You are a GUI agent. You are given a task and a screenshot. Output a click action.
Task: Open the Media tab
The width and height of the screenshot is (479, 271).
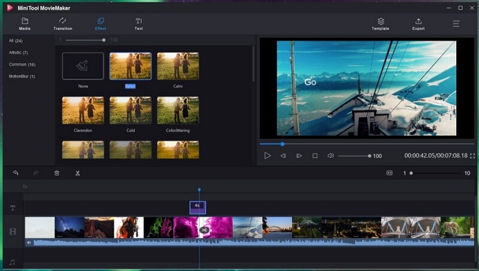pyautogui.click(x=25, y=24)
